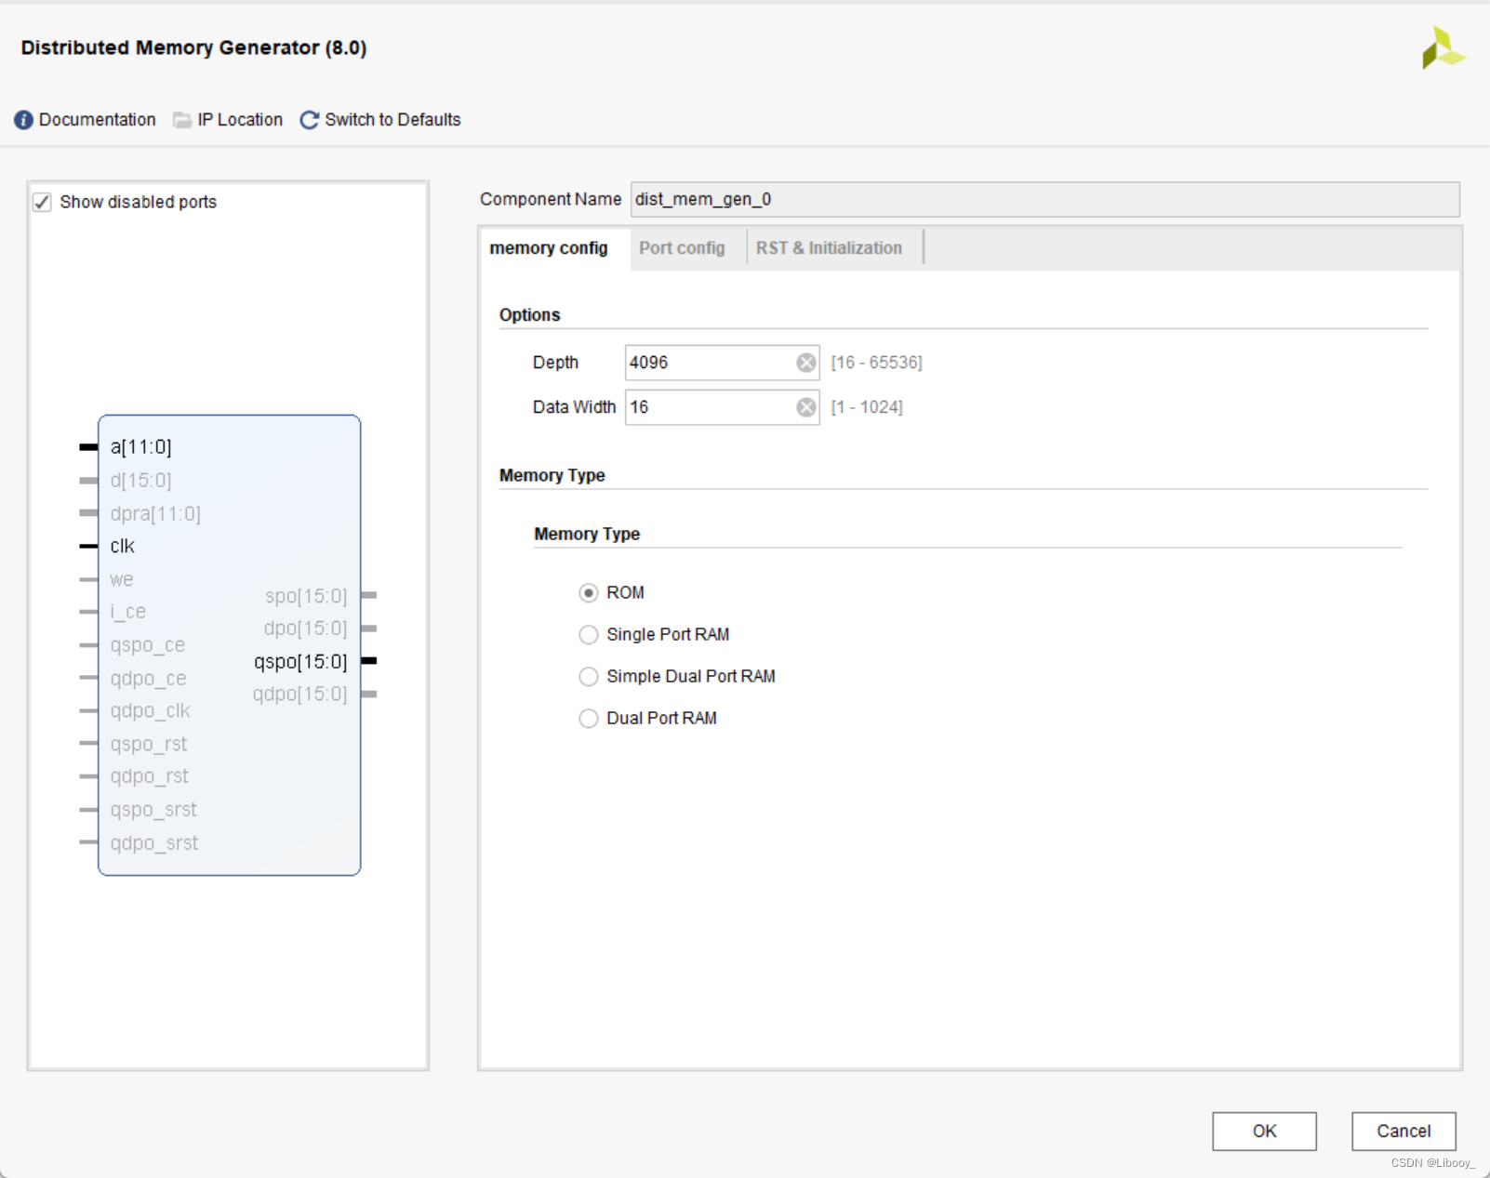Click the dpo[15:0] output port
The height and width of the screenshot is (1178, 1490).
pos(305,629)
